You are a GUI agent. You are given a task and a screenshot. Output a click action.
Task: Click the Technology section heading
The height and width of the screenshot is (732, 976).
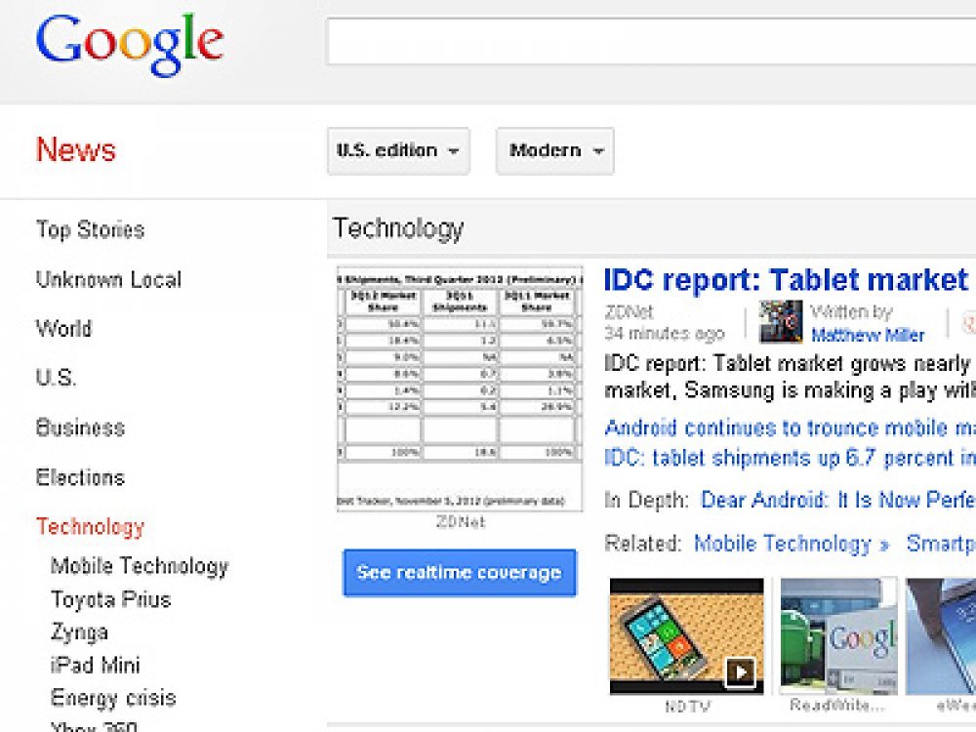398,228
